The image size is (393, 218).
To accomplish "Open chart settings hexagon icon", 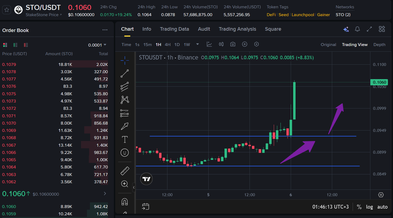I will point(257,44).
